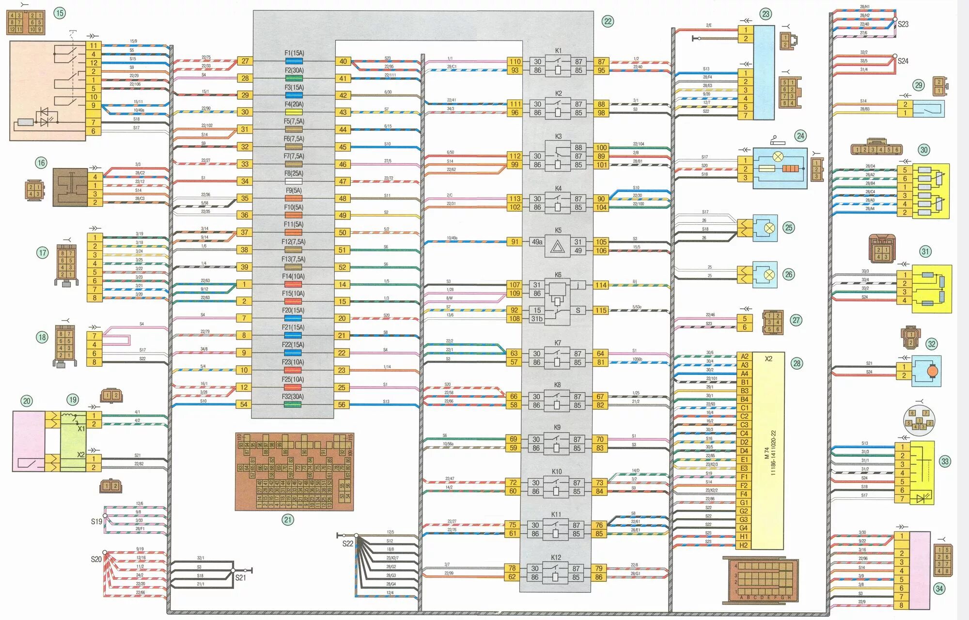The image size is (969, 620).
Task: Click the circled number 19 label
Action: 73,400
